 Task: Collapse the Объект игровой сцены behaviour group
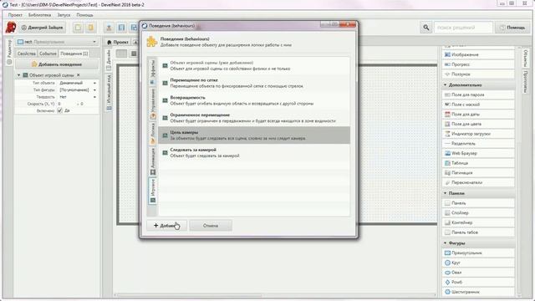tap(18, 75)
